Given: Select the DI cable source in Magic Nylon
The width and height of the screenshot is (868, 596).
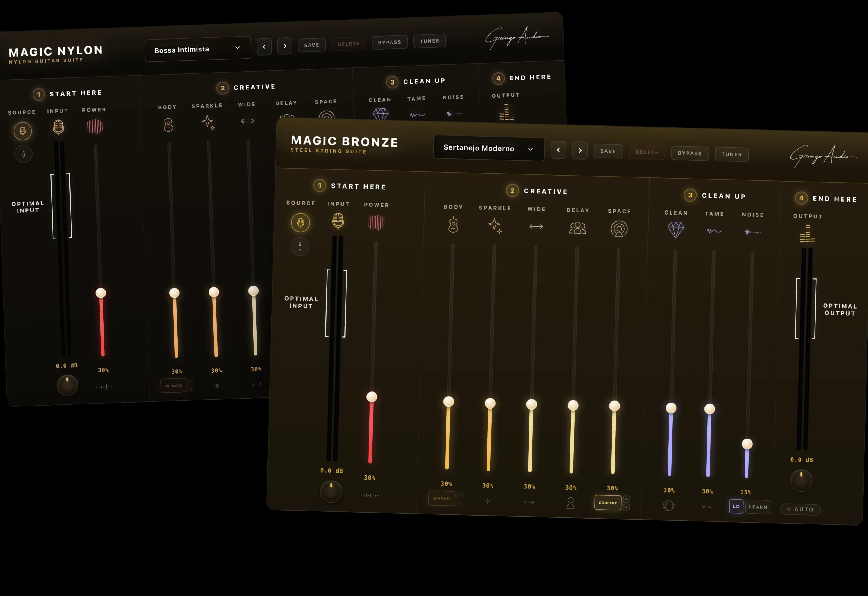Looking at the screenshot, I should (24, 154).
